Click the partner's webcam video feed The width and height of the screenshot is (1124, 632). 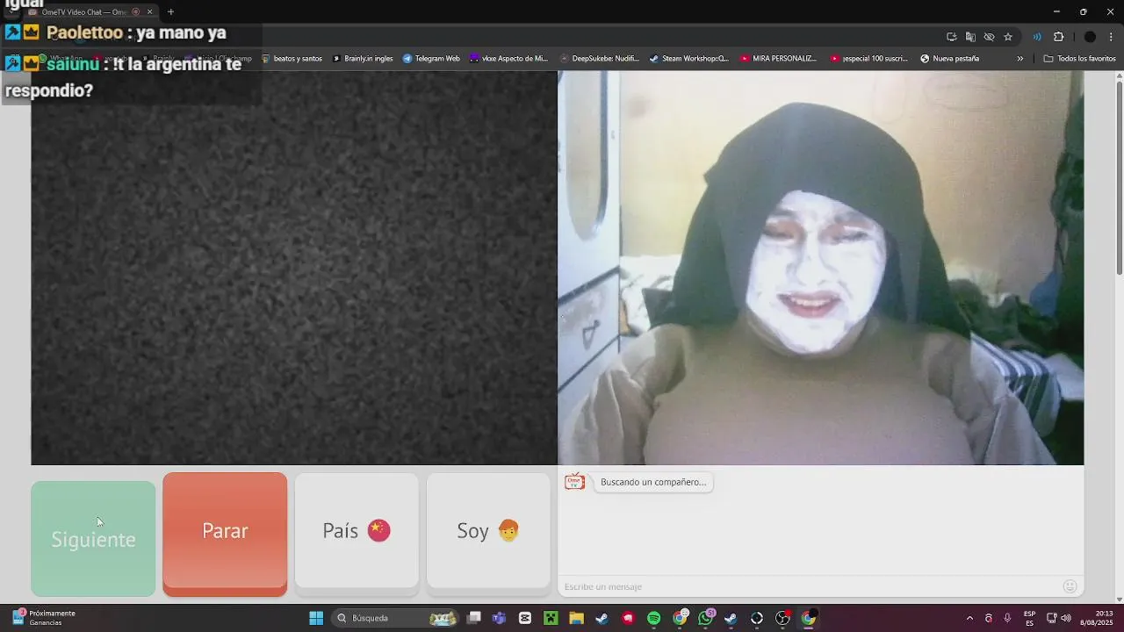(x=820, y=268)
